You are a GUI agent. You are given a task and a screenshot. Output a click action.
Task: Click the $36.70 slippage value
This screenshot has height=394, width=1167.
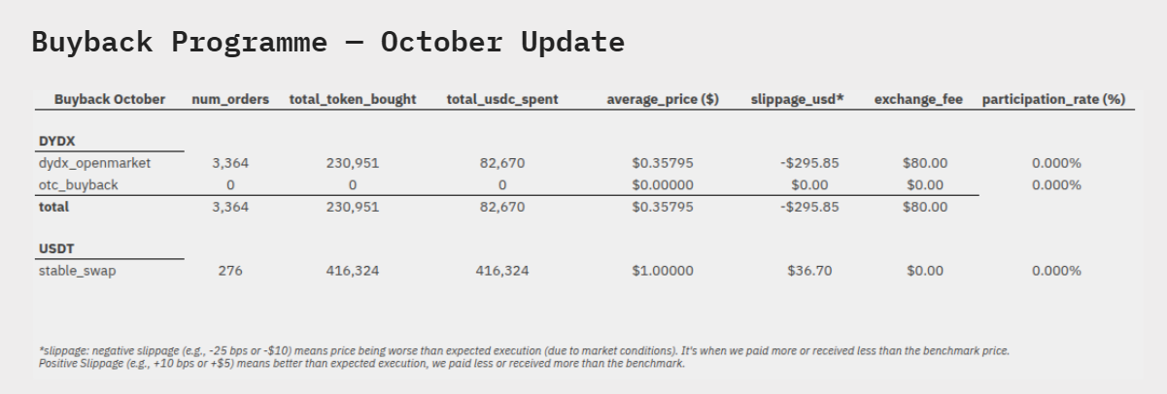pos(809,271)
